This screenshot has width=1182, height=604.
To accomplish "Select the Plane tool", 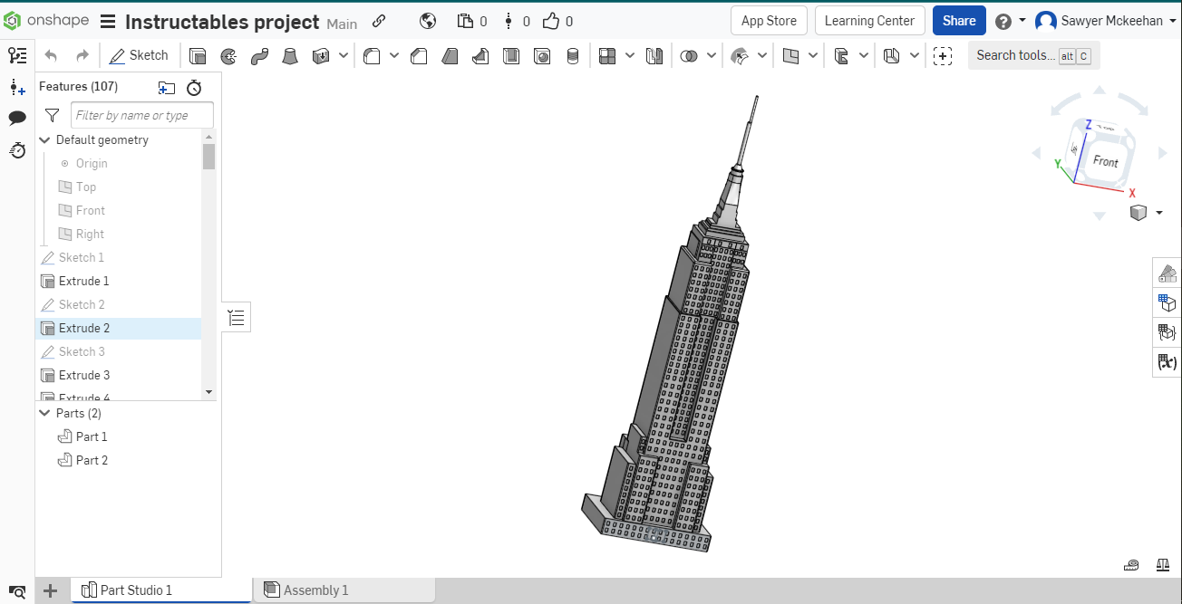I will [x=790, y=56].
